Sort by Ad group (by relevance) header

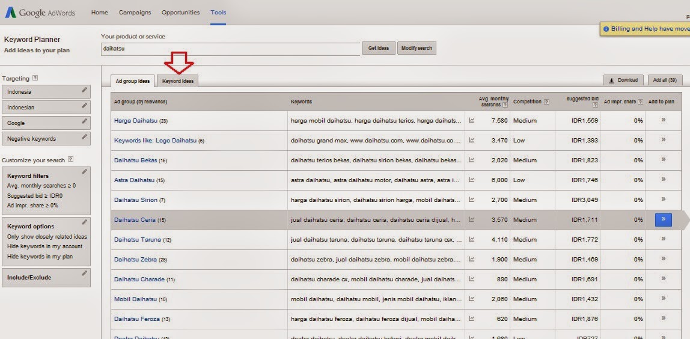141,101
